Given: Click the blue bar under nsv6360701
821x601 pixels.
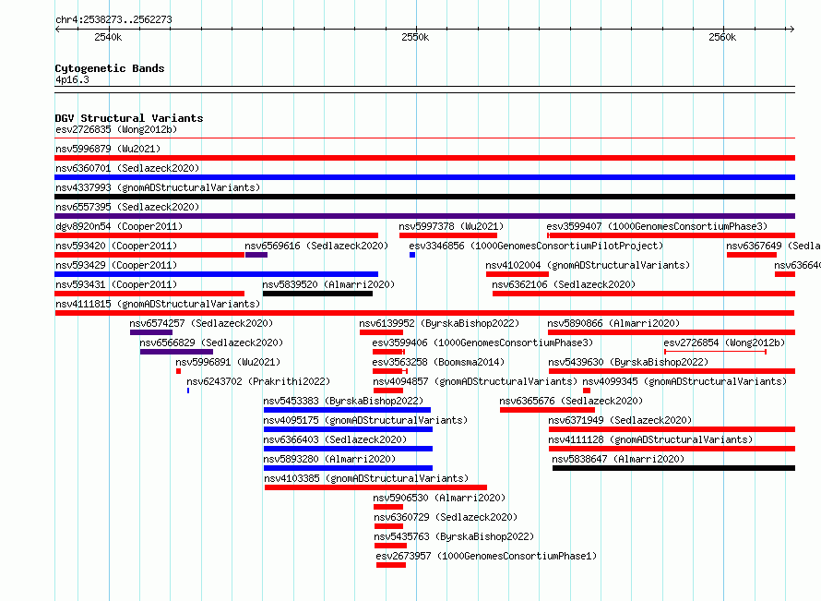Looking at the screenshot, I should pos(424,177).
